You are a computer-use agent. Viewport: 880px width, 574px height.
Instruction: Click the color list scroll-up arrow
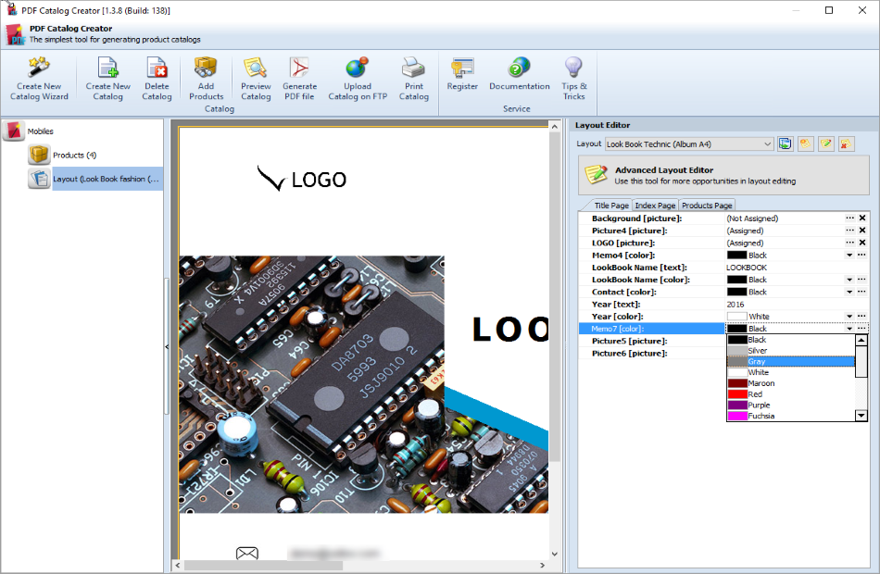(861, 340)
